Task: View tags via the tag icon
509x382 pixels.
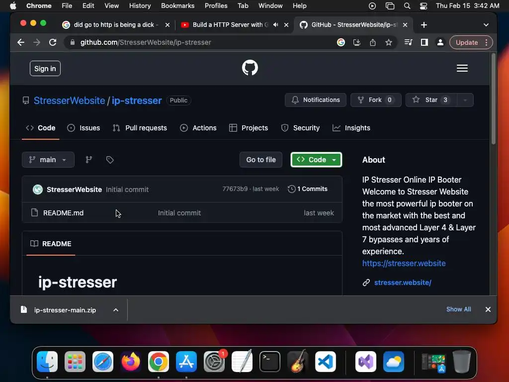Action: tap(110, 160)
